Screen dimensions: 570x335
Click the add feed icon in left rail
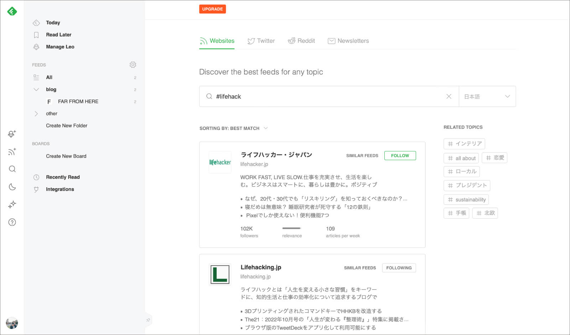click(x=12, y=152)
